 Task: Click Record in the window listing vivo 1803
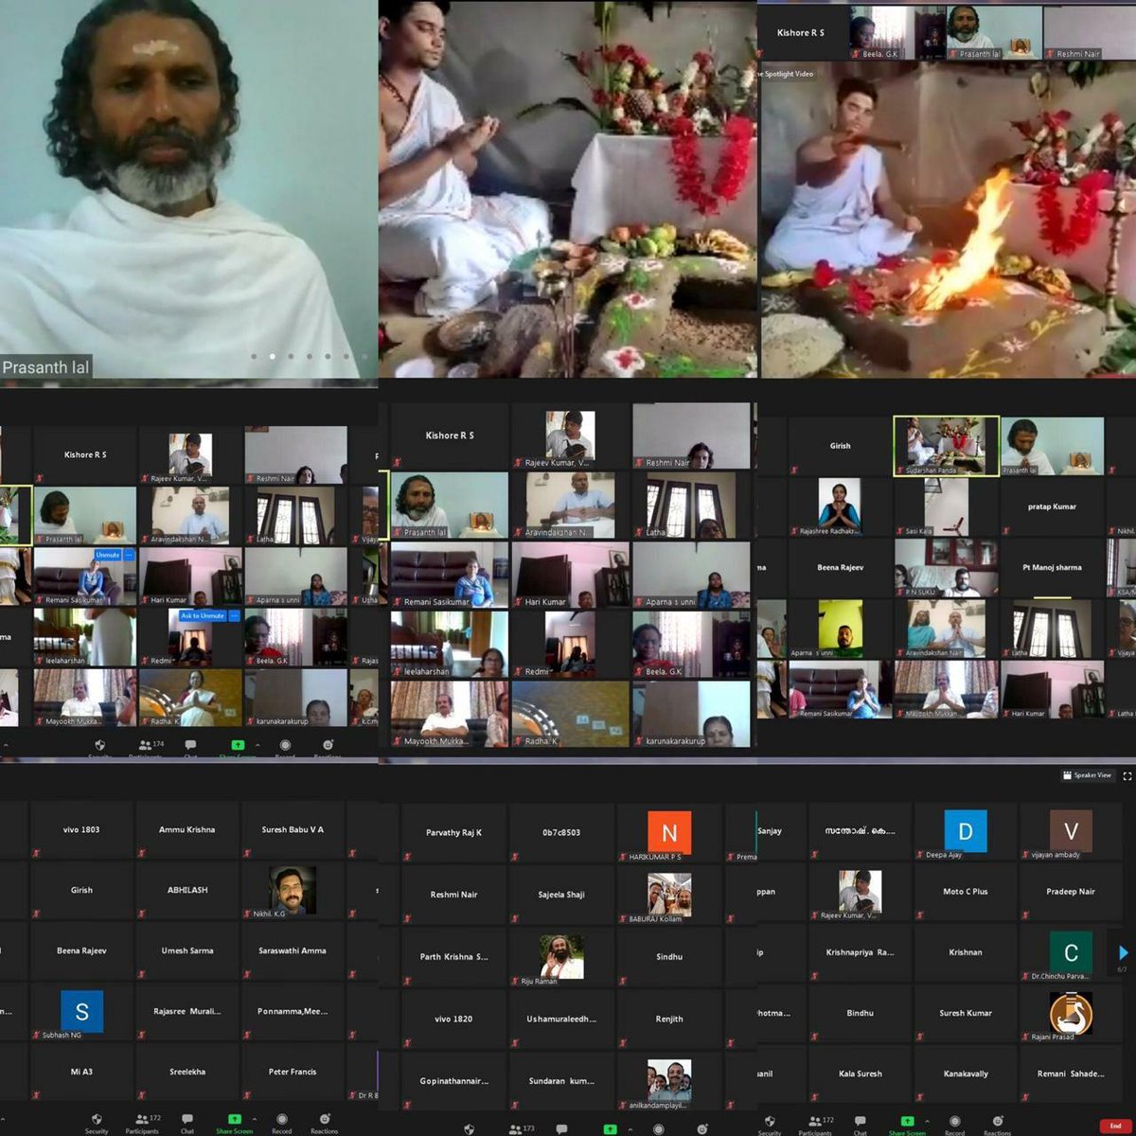(x=282, y=1123)
